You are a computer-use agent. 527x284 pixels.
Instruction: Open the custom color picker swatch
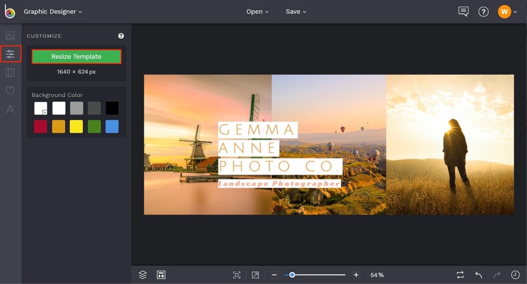click(x=41, y=108)
